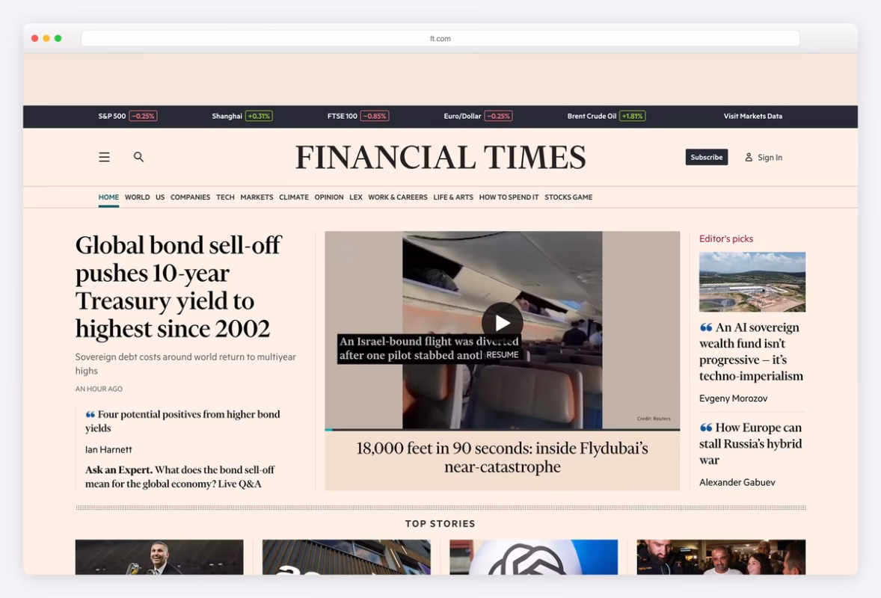This screenshot has height=598, width=881.
Task: Read Four potential positives from higher bond yields
Action: 182,421
